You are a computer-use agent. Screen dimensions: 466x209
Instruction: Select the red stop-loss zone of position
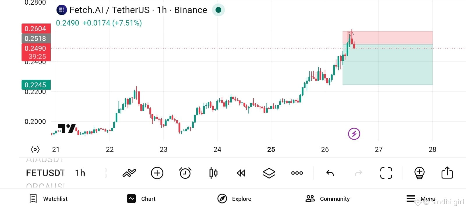(387, 38)
